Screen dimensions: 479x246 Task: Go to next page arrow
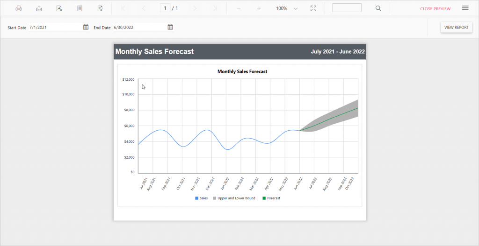pos(195,8)
